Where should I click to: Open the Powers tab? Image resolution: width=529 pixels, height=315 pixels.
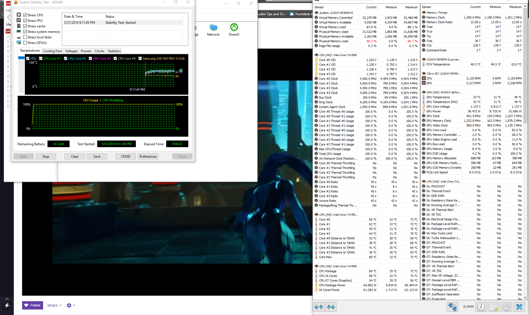point(86,51)
